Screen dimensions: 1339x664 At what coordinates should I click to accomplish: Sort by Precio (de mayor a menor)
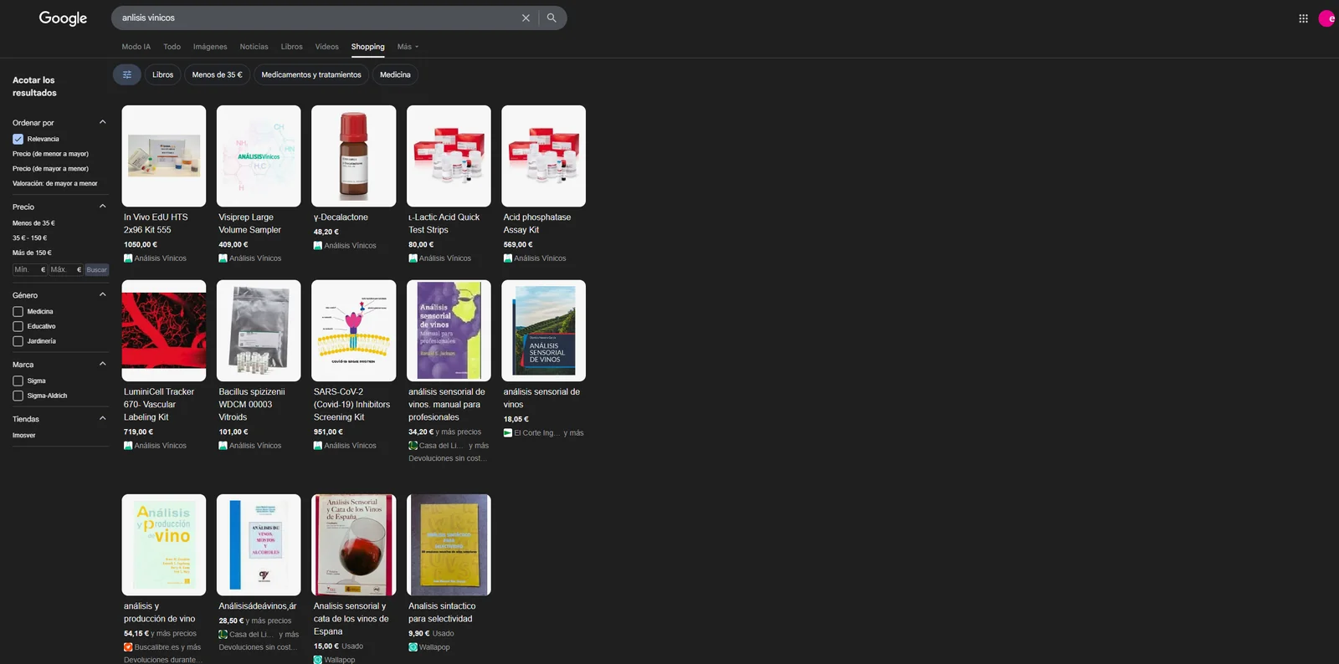click(50, 169)
